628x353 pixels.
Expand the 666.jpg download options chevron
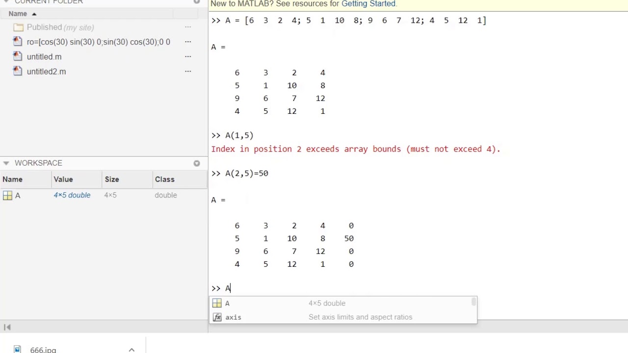131,350
